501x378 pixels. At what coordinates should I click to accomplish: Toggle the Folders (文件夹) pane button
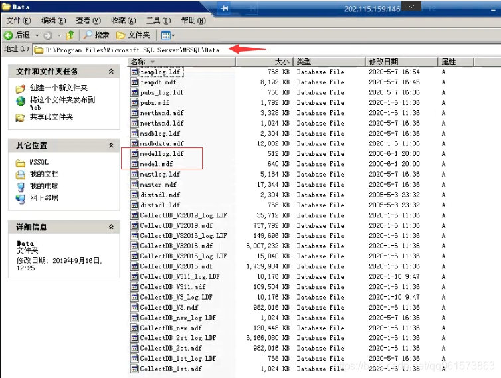[133, 35]
